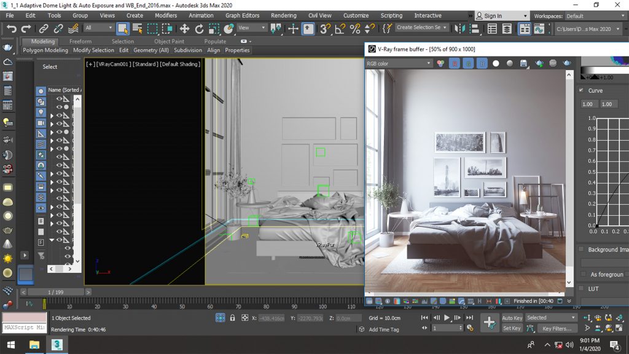Toggle blue channel in frame buffer
629x354 pixels.
coord(482,63)
